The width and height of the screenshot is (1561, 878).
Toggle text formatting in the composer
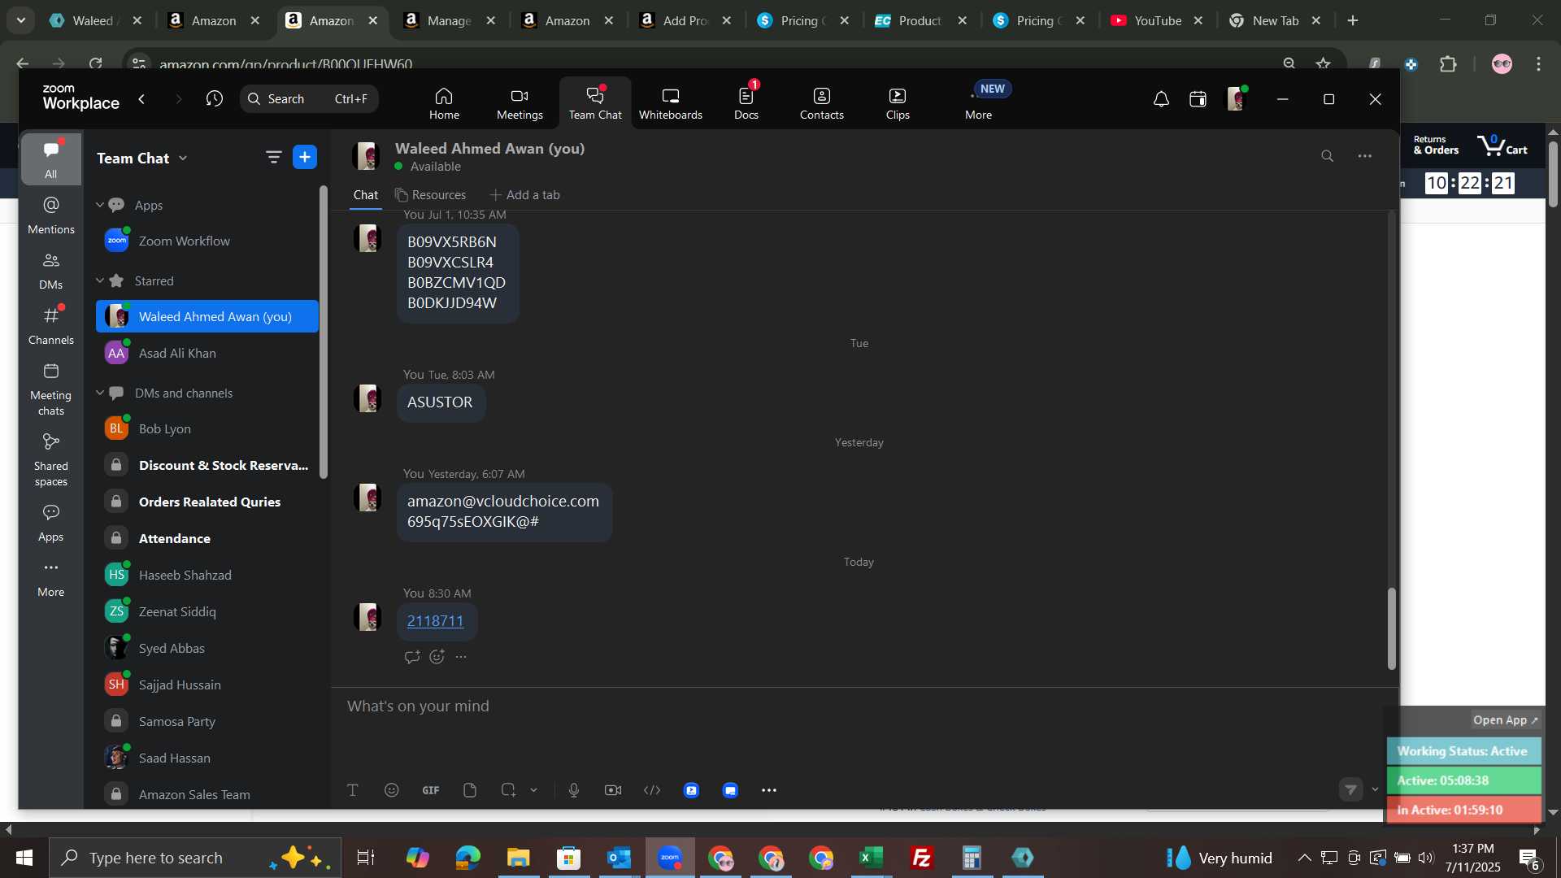click(353, 790)
